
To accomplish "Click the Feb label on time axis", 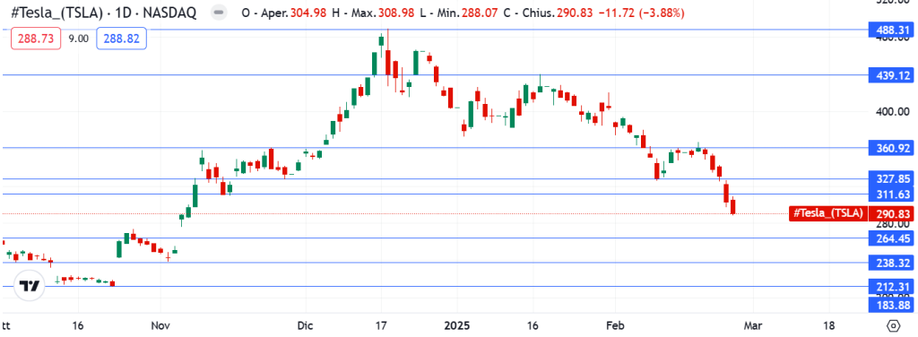I will click(615, 325).
